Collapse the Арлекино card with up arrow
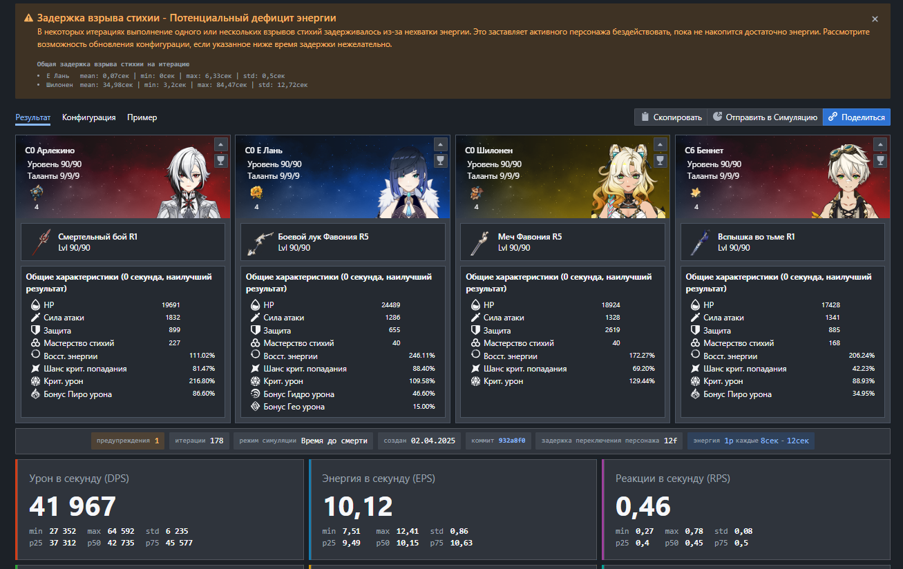This screenshot has width=903, height=569. coord(220,144)
